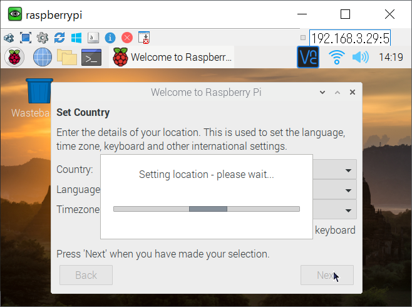Send Ctrl+Alt+Del via the VNC toolbar icon
Screen dimensions: 412x307
[x=9, y=38]
